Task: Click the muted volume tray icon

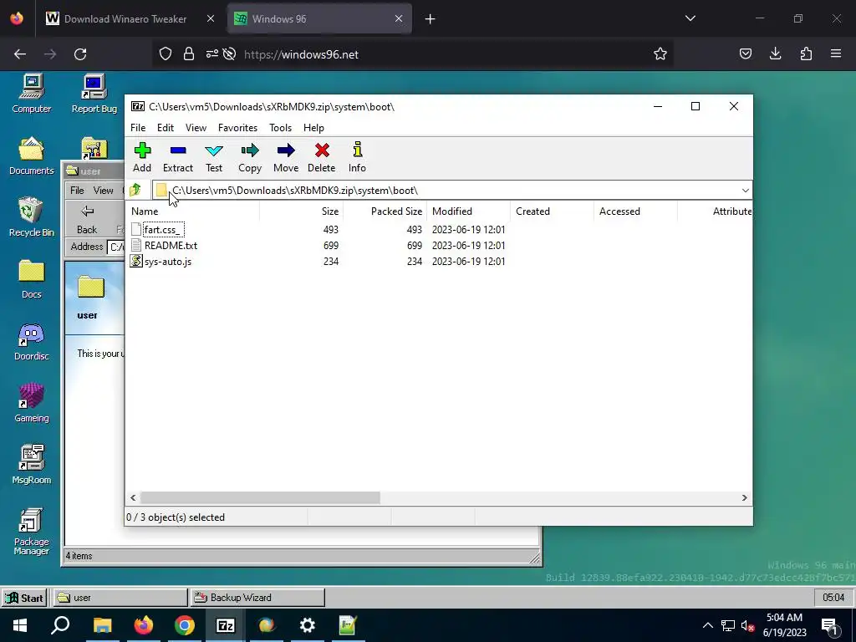Action: tap(747, 625)
